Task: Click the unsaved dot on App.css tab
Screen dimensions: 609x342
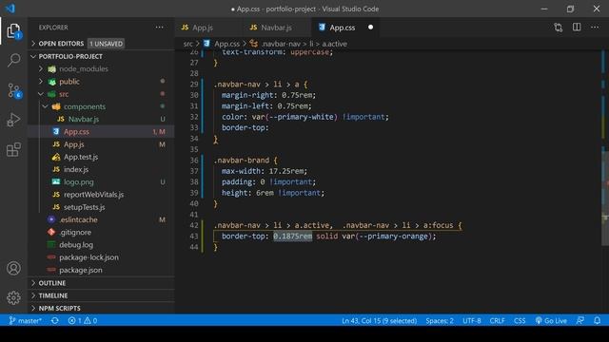Action: click(370, 28)
